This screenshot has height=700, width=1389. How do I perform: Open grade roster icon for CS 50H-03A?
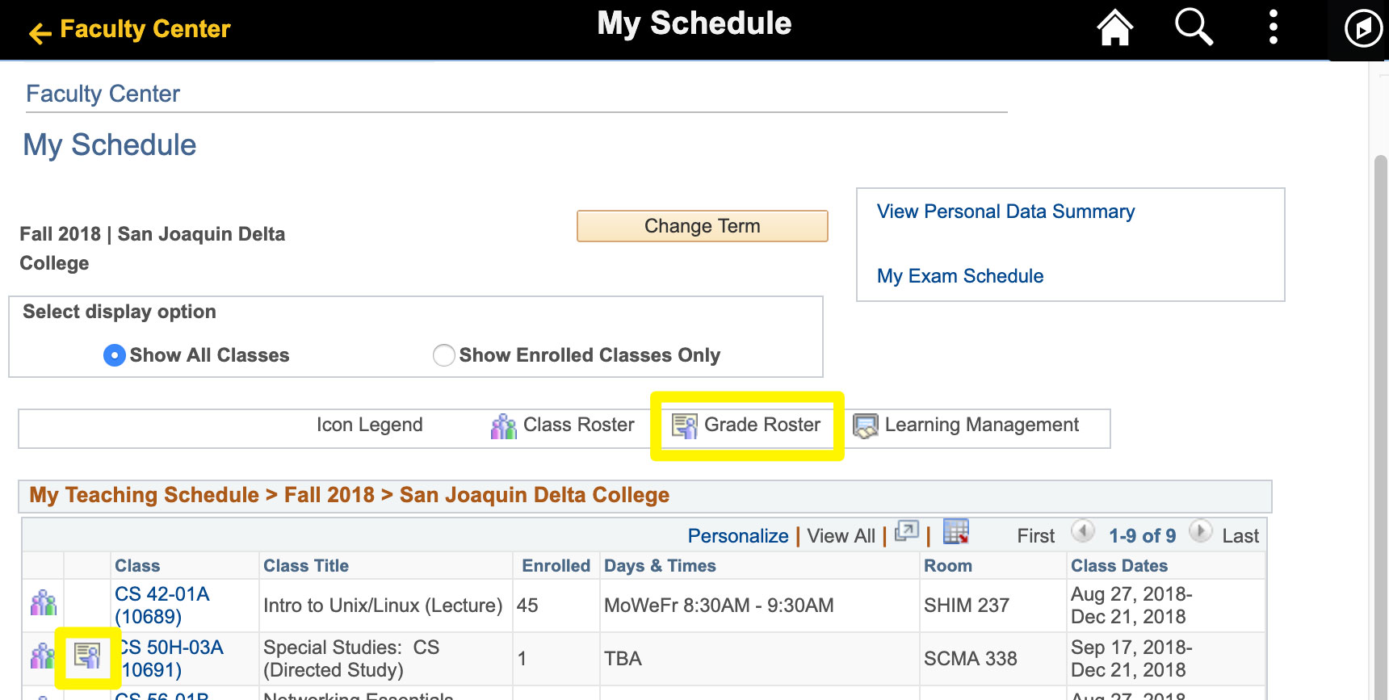[87, 656]
